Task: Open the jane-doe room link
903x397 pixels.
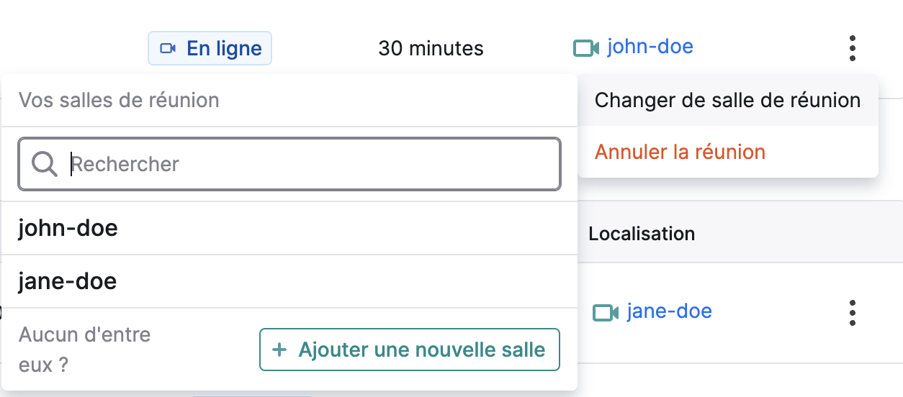Action: coord(670,311)
